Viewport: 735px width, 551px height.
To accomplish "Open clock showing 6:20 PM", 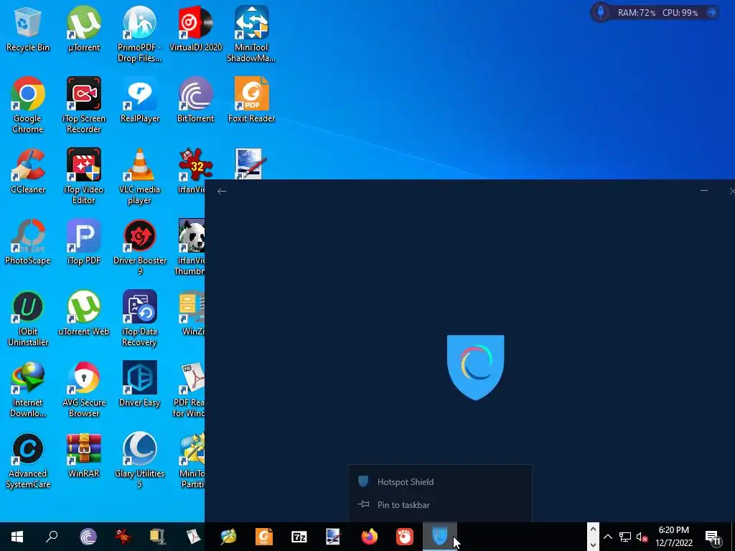I will coord(673,537).
